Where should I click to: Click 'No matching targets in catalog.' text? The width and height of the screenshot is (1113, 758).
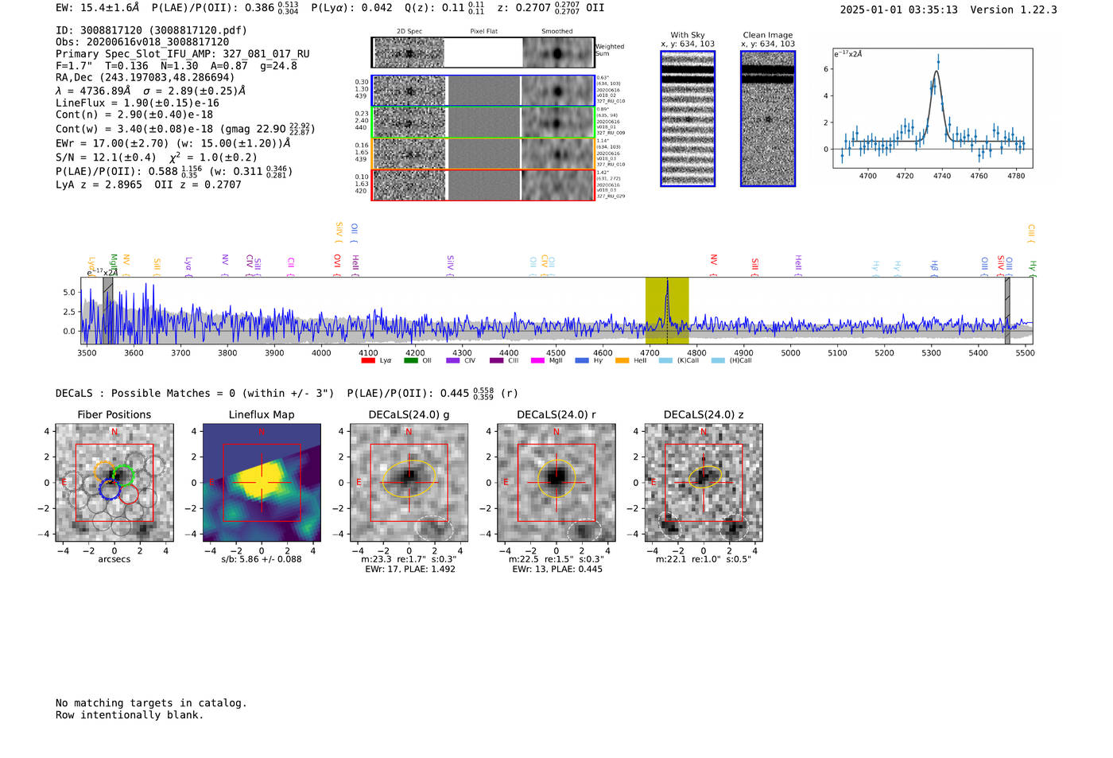pyautogui.click(x=151, y=703)
